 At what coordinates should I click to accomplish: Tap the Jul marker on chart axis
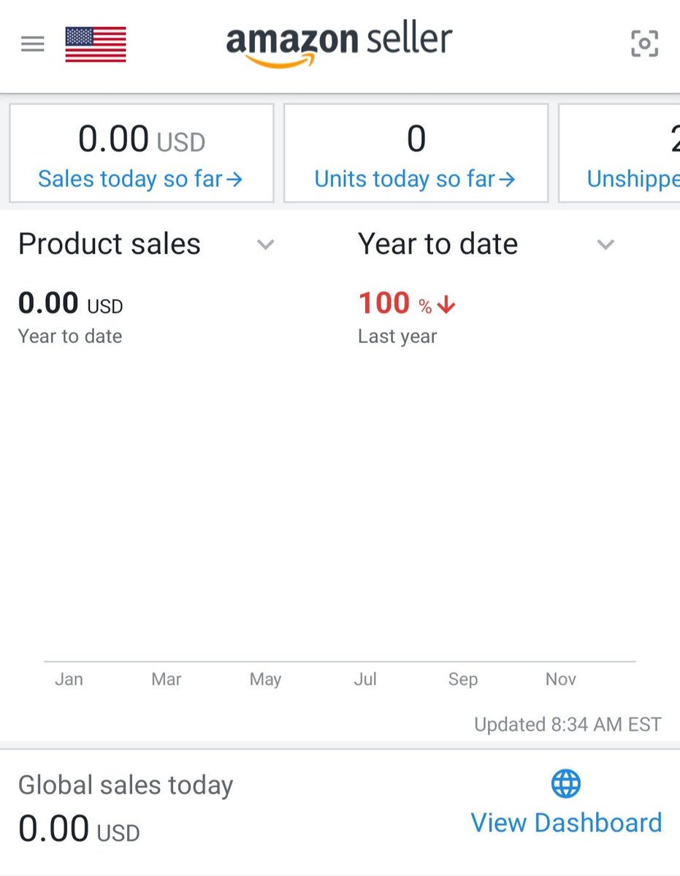(x=365, y=680)
